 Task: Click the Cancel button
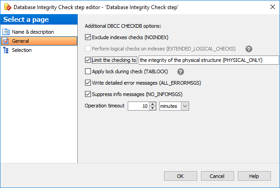(217, 176)
